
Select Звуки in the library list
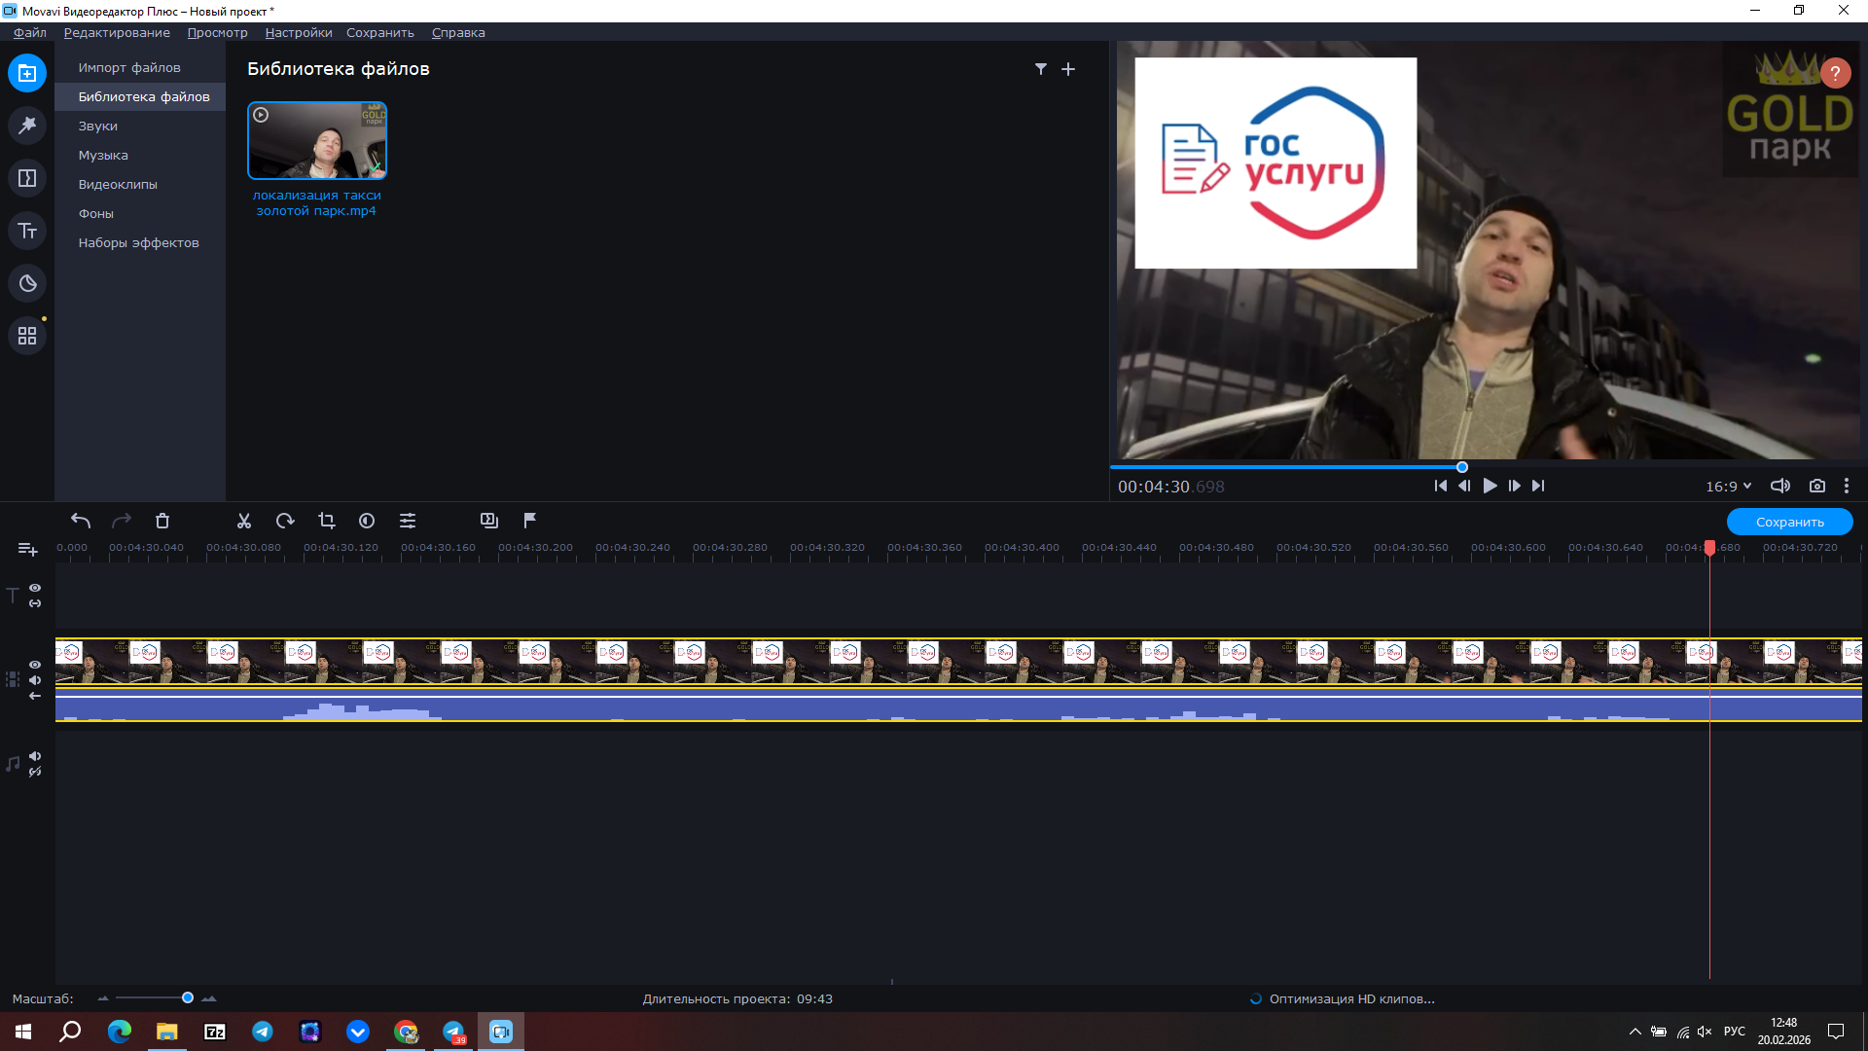coord(98,126)
